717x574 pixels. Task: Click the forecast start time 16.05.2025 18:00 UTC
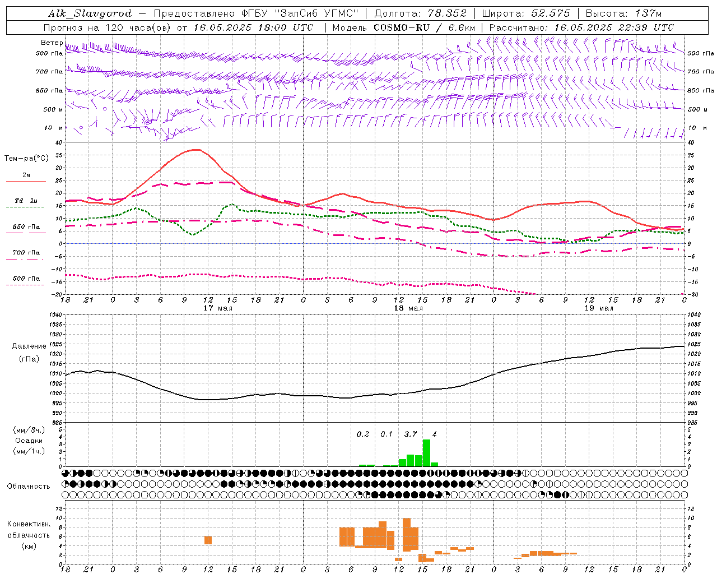tap(253, 27)
